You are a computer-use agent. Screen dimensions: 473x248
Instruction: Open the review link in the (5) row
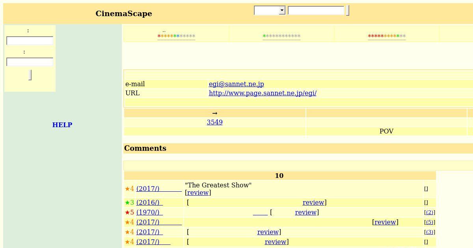(x=385, y=222)
